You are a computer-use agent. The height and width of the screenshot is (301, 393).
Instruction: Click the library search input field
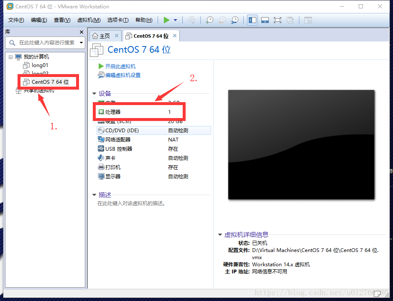47,43
